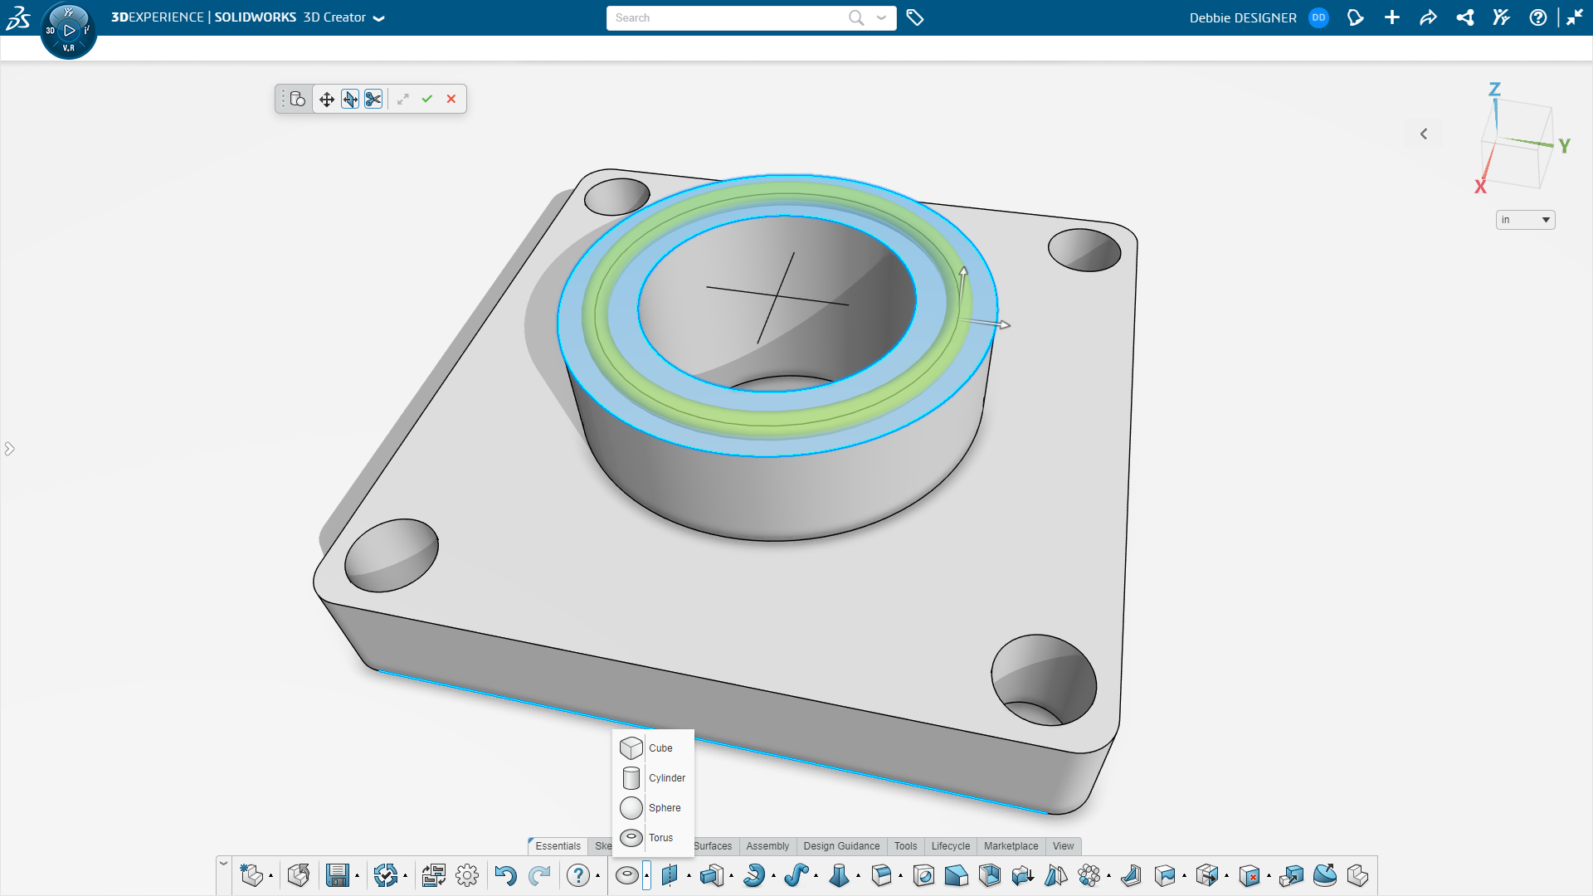Confirm the operation with the green checkmark

(x=427, y=99)
